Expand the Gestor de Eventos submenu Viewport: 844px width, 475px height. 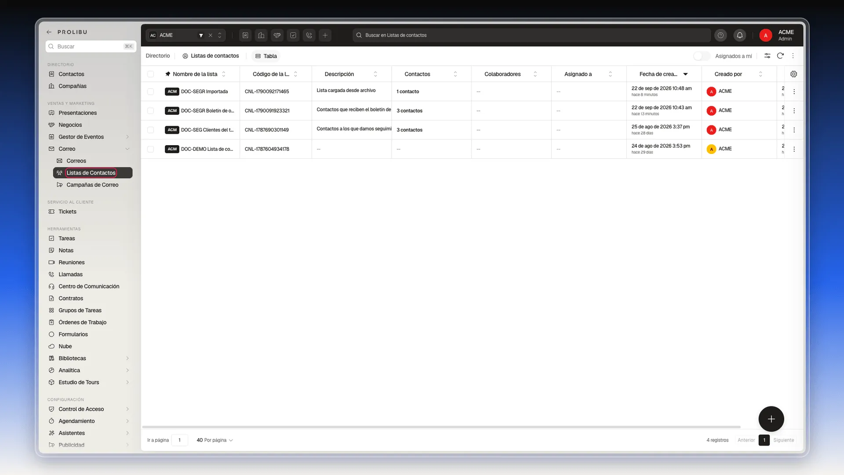pos(127,137)
